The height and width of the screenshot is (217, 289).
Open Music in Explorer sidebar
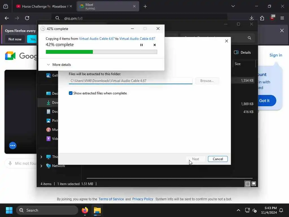point(52,129)
